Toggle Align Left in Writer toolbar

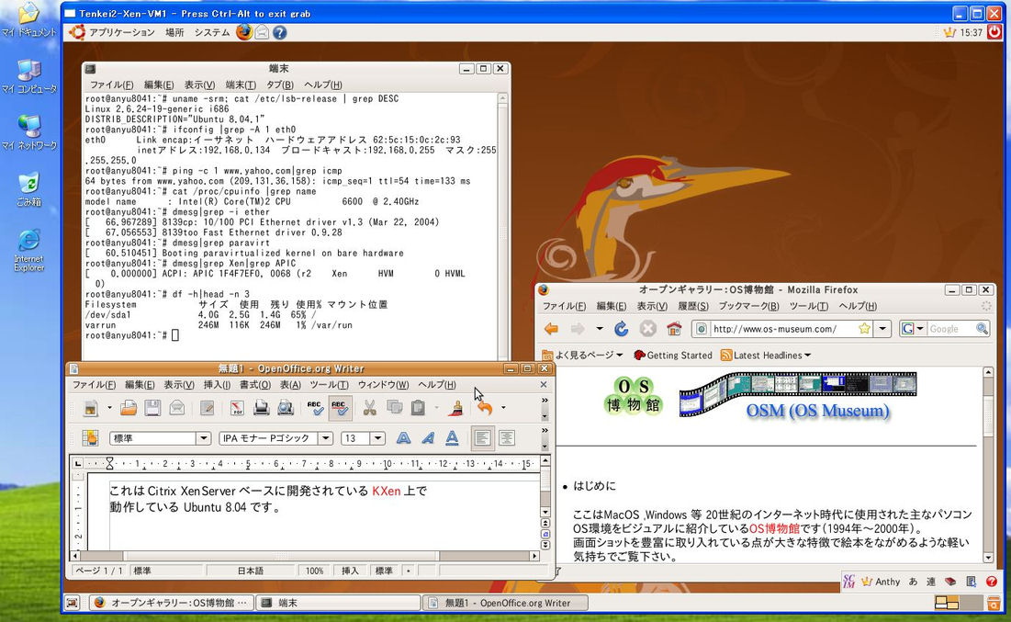click(482, 438)
